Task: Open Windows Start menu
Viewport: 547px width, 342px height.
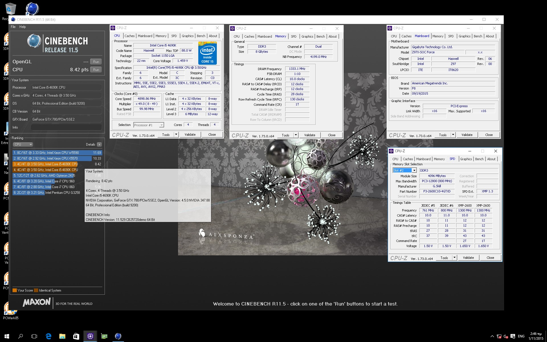Action: click(7, 336)
